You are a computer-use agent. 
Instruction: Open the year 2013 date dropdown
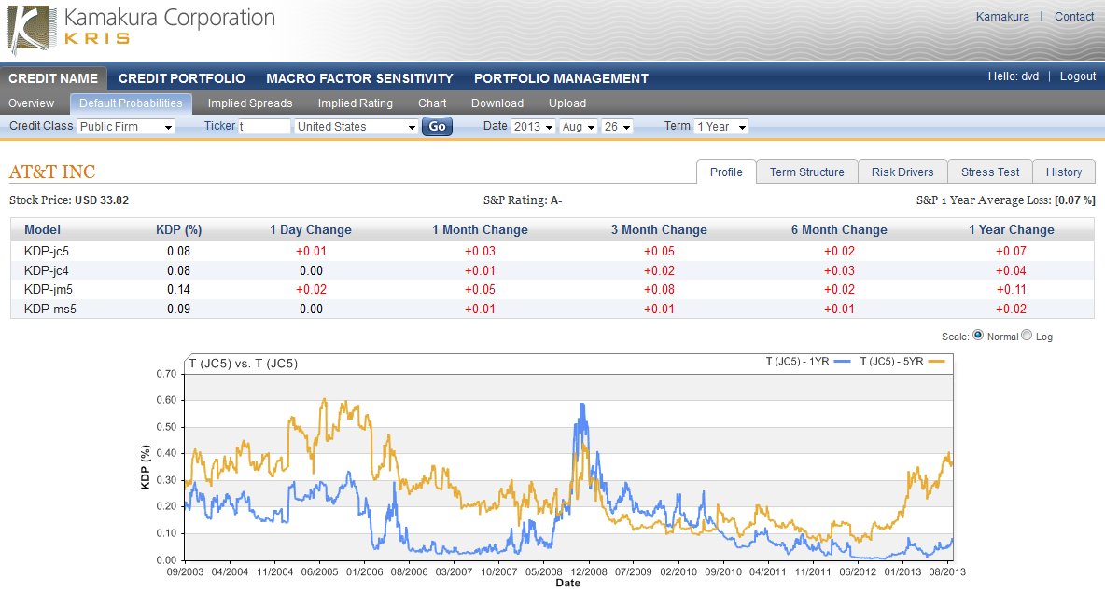pyautogui.click(x=533, y=127)
